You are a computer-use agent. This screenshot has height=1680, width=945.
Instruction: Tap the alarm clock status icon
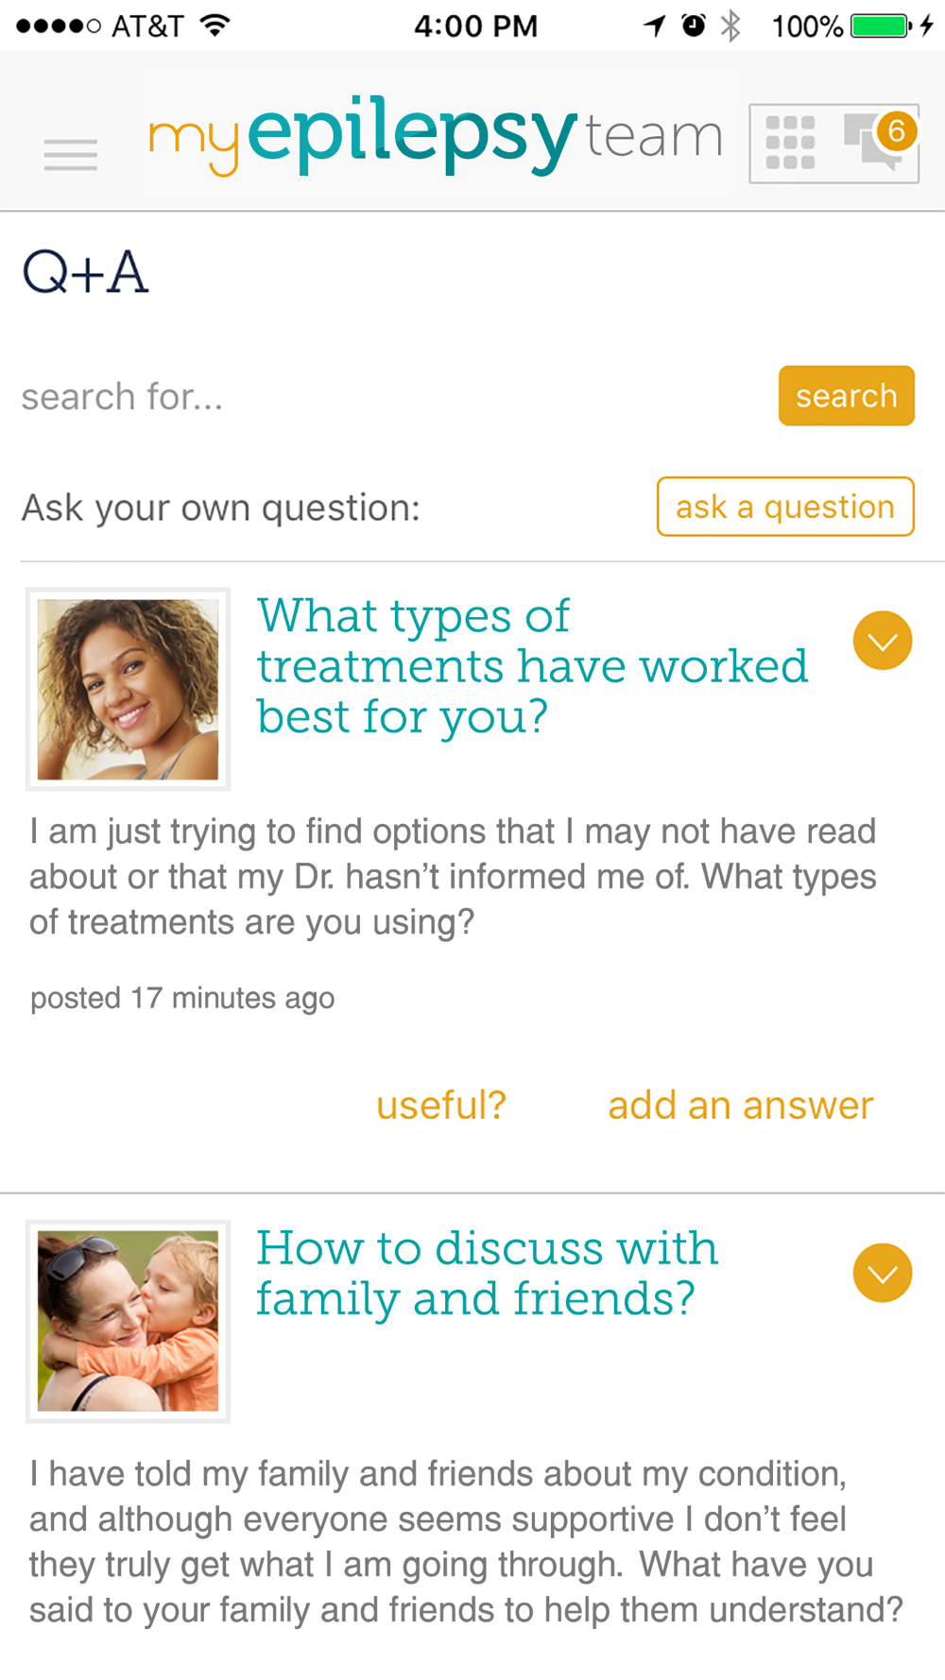[x=694, y=26]
